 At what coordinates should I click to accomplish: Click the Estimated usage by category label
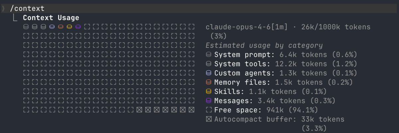(x=264, y=45)
